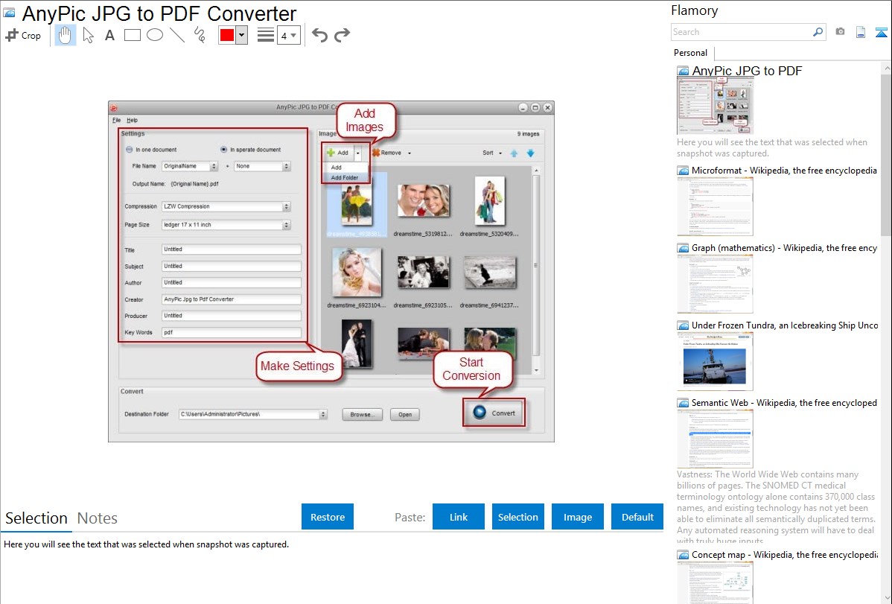892x604 pixels.
Task: Choose Add from the Add dropdown menu
Action: click(346, 168)
